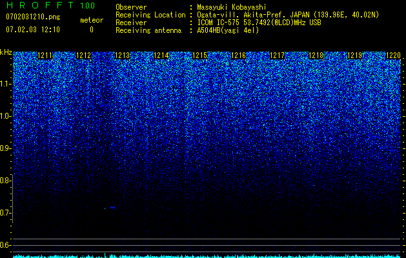Click the 0.7 frequency axis label

pyautogui.click(x=5, y=213)
